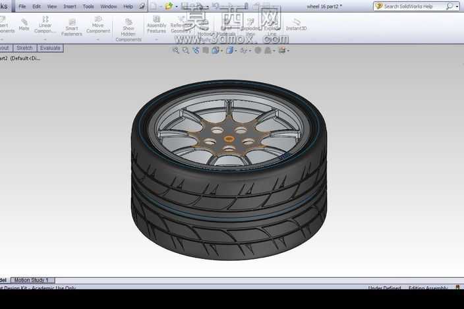Open dropdown arrow next to New document
Viewport: 464px width, 309px height.
pos(161,7)
